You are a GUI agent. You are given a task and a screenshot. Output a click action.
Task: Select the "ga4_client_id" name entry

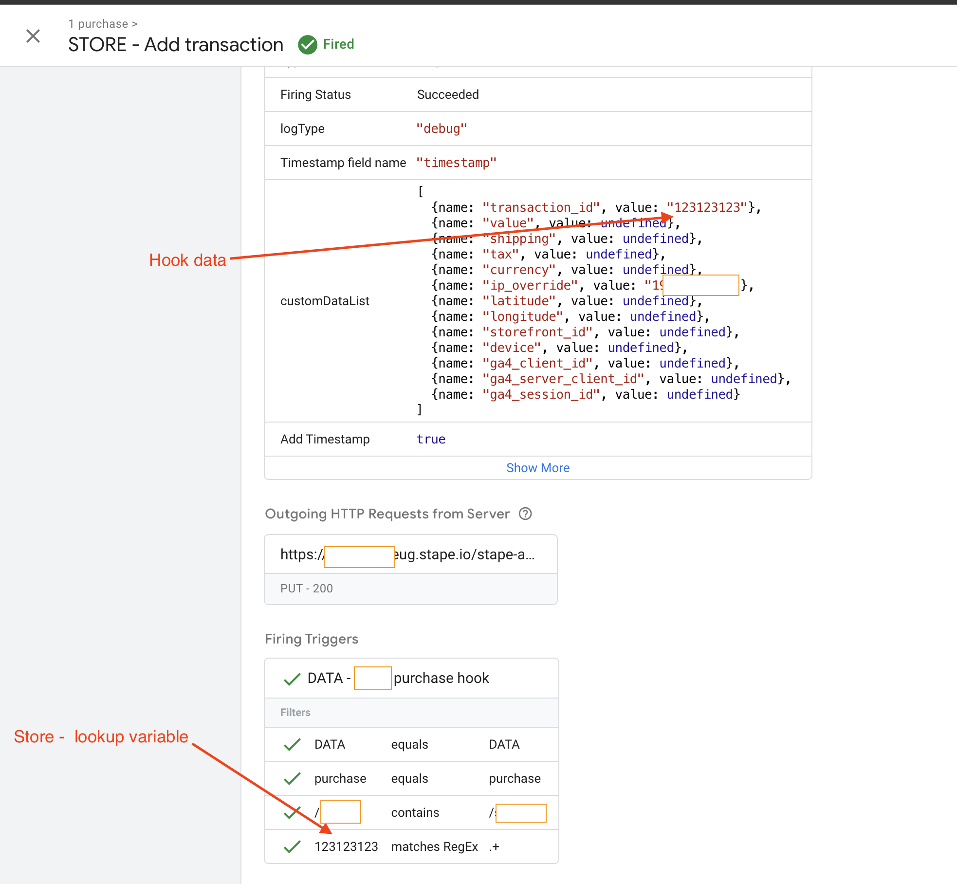coord(537,363)
